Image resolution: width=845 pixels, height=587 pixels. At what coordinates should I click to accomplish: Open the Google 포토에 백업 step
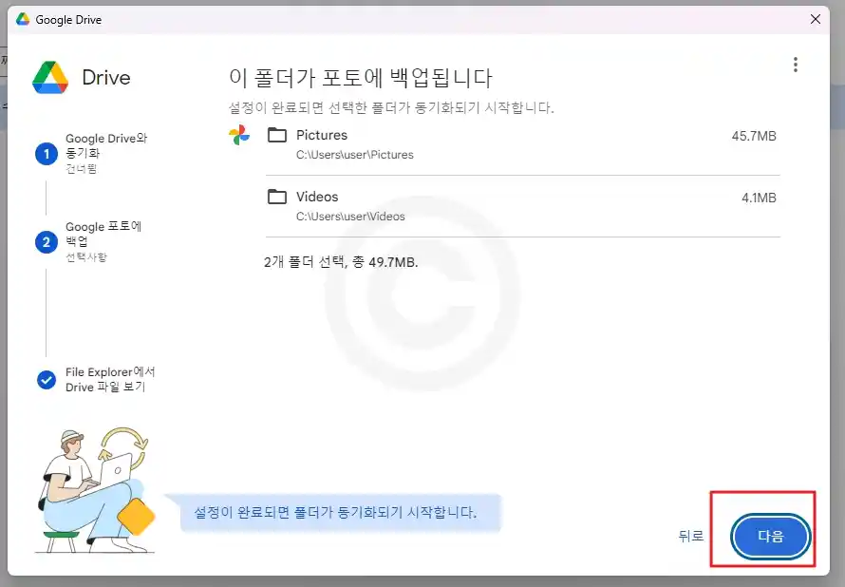(x=103, y=234)
